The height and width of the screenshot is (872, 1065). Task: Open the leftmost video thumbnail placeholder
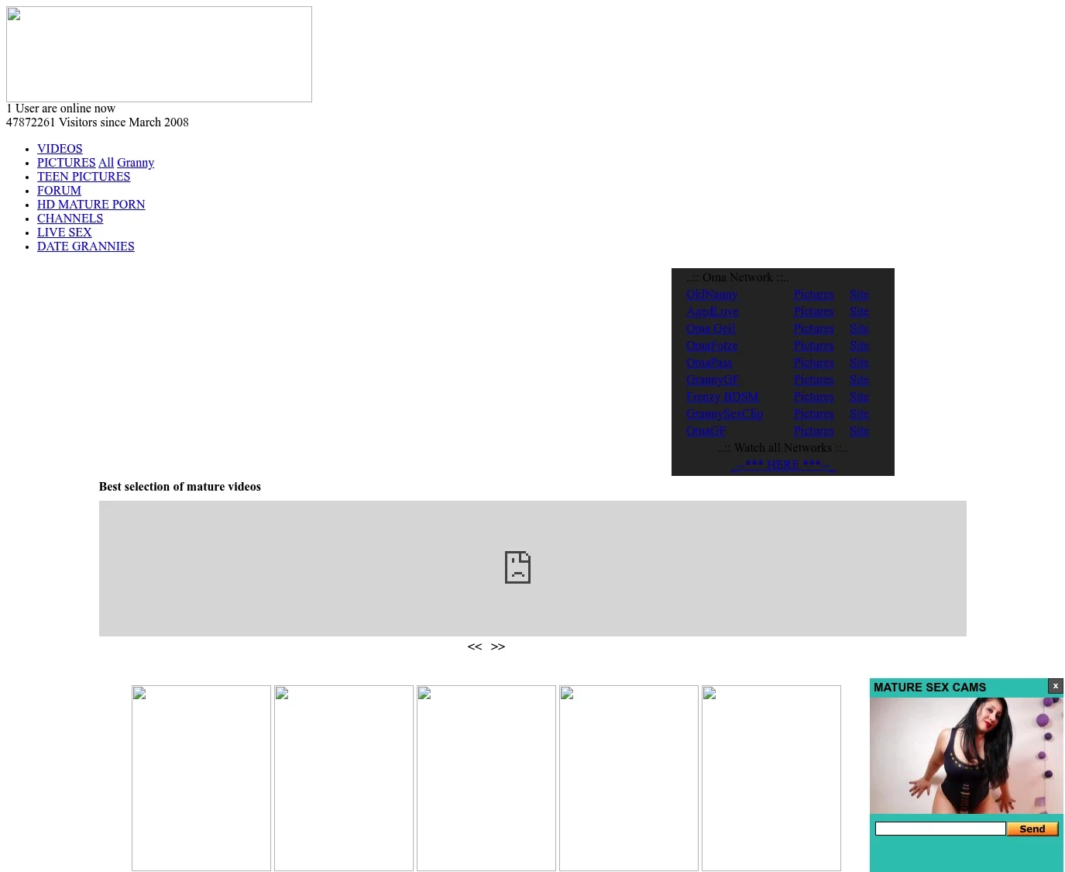coord(201,778)
